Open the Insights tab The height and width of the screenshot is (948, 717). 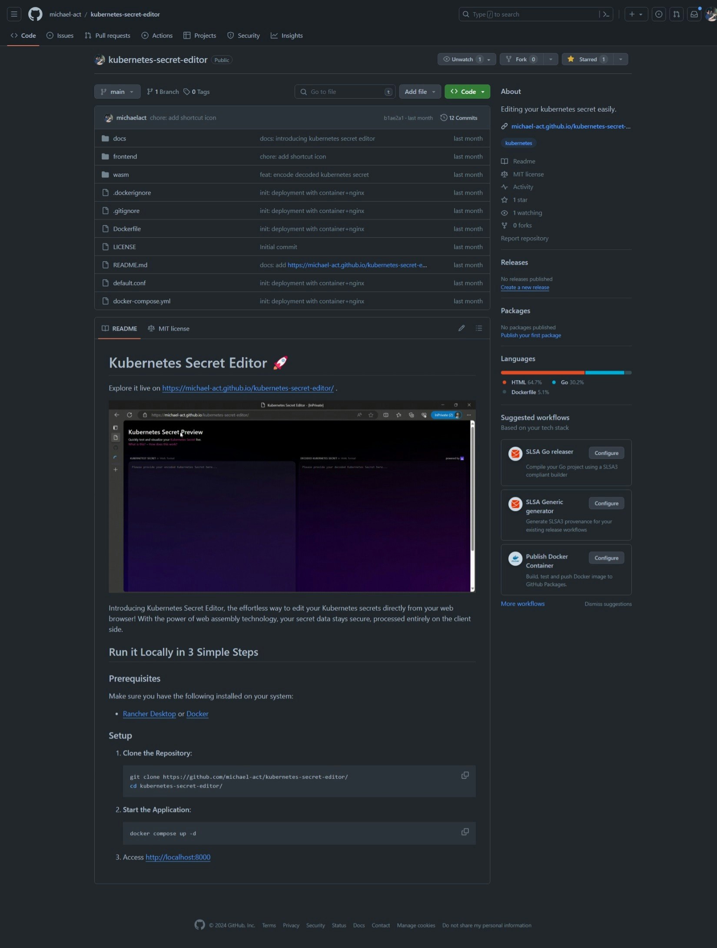point(287,36)
